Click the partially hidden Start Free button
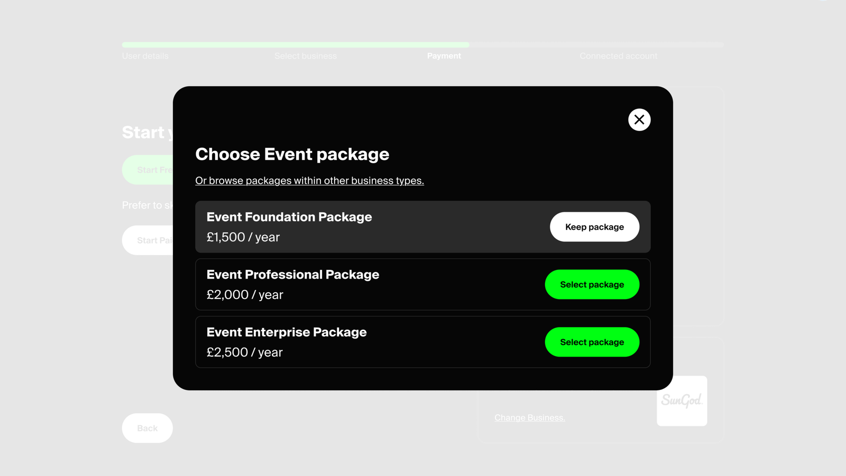846x476 pixels. (148, 170)
